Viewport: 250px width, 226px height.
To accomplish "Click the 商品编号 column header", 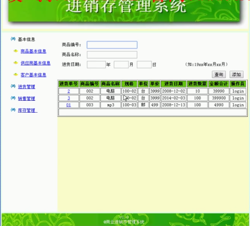I will tap(90, 84).
